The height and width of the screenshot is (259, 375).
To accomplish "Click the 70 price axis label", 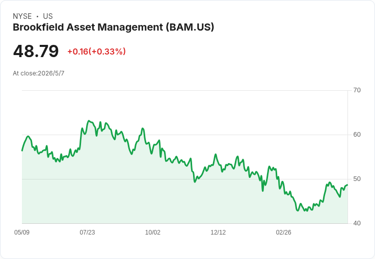I will click(357, 90).
